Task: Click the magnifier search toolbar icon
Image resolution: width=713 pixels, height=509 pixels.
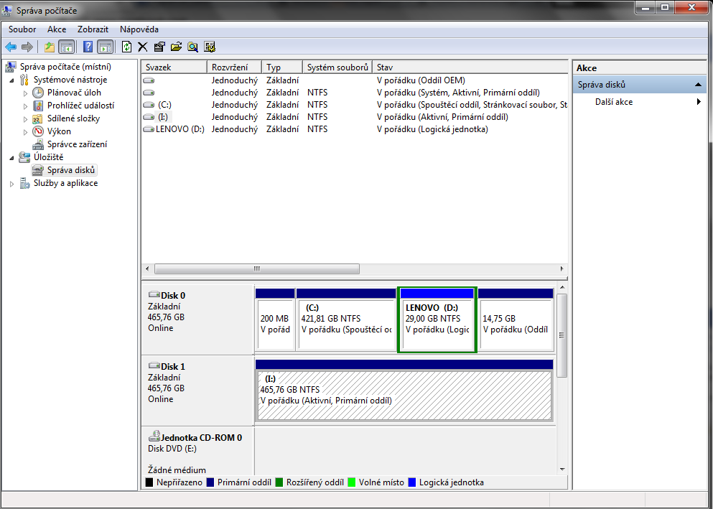Action: pyautogui.click(x=193, y=47)
